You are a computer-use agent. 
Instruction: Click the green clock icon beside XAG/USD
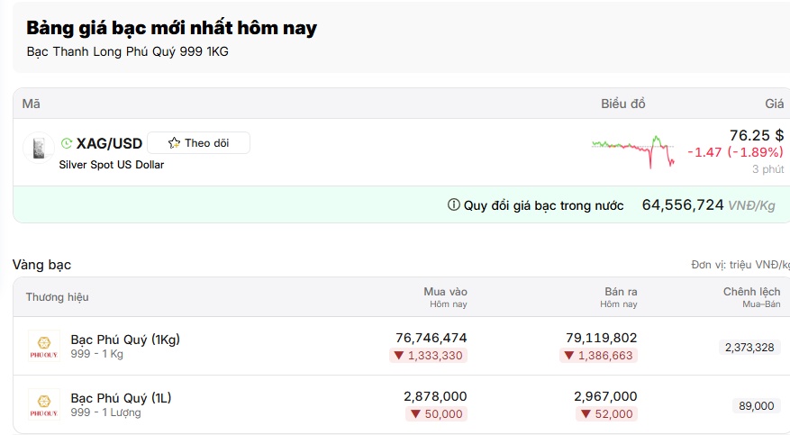click(x=67, y=143)
